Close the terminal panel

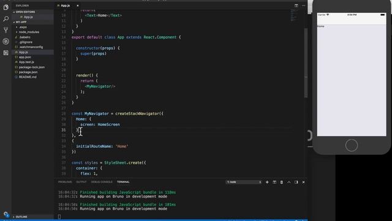pos(304,182)
